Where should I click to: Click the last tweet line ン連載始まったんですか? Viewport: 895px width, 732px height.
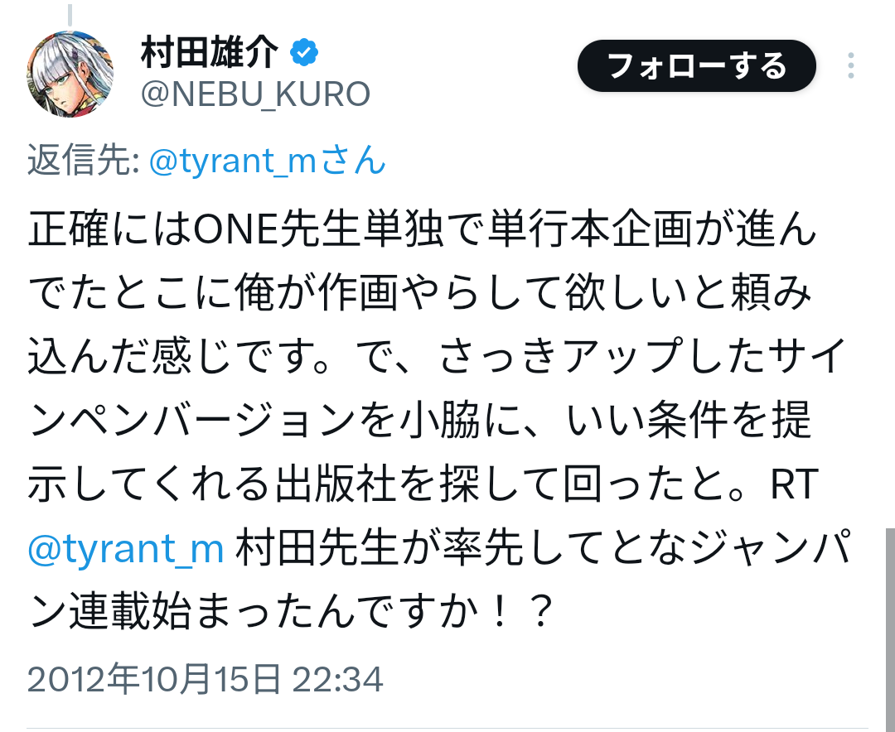(x=290, y=614)
